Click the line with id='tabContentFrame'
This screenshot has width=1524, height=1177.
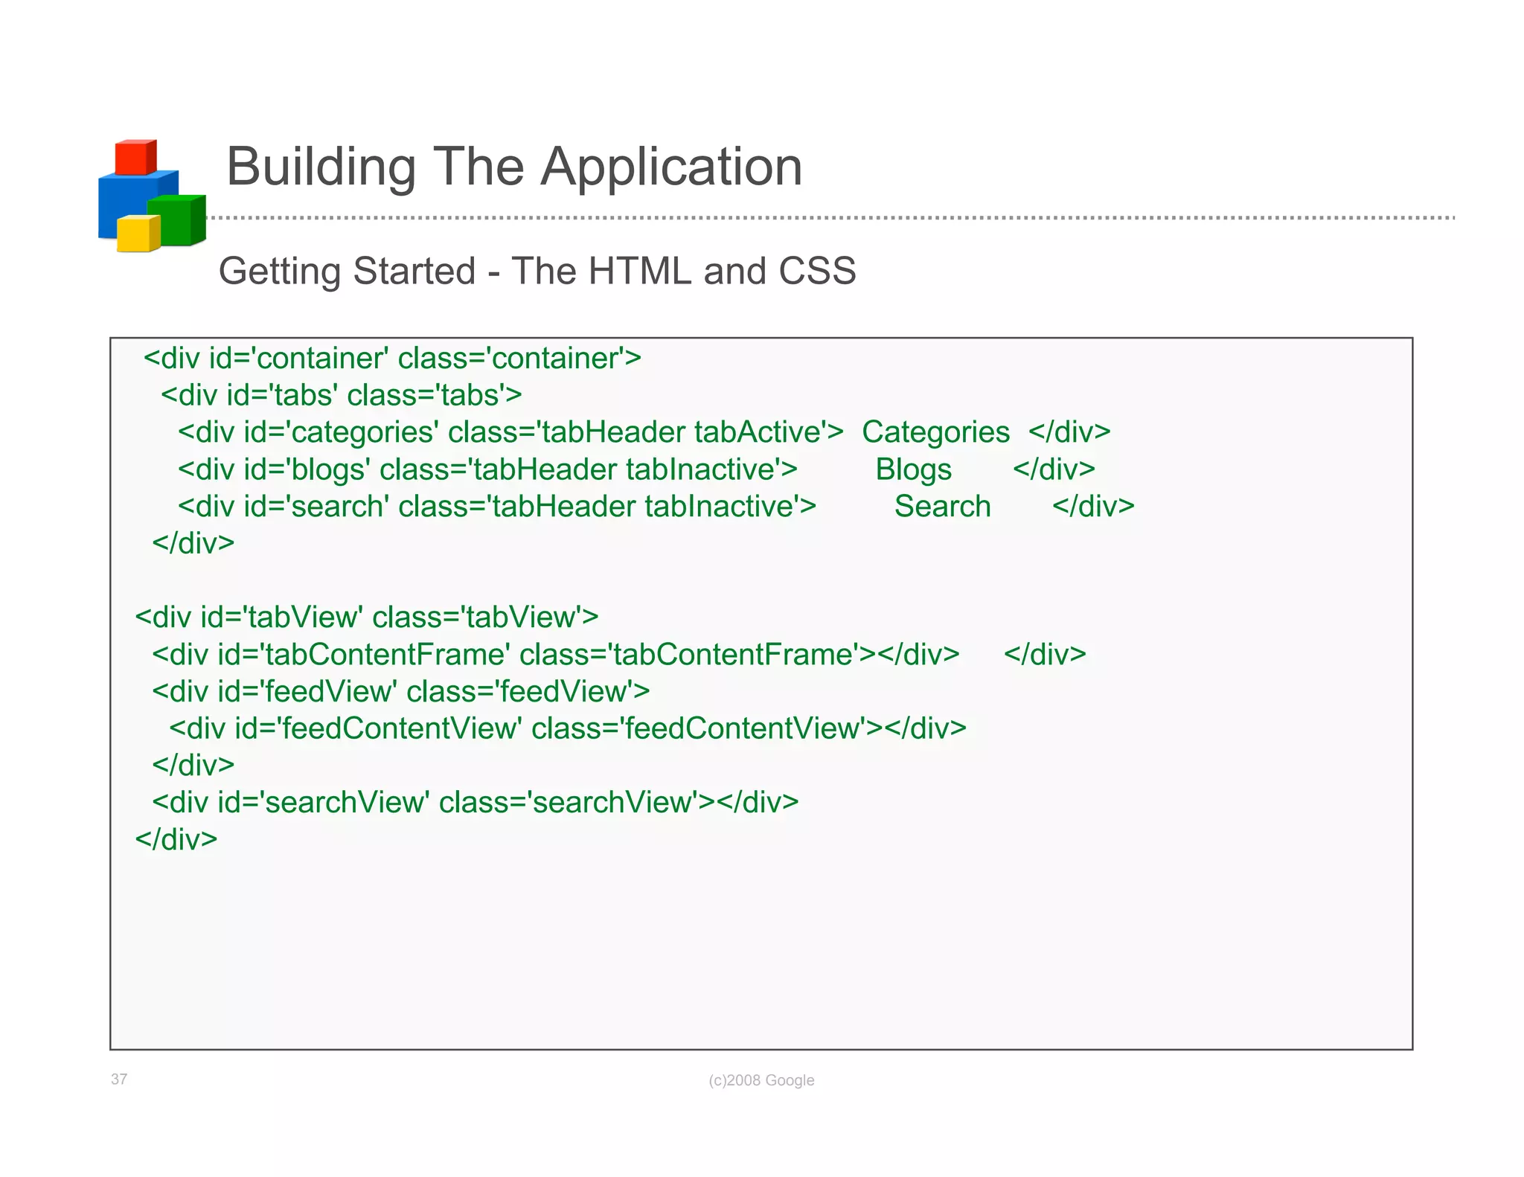click(x=619, y=655)
